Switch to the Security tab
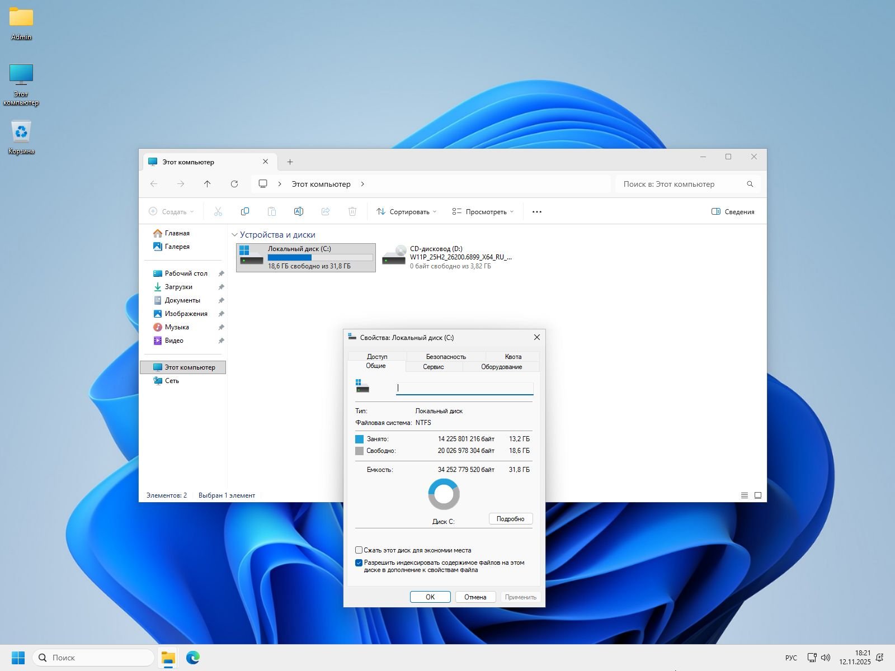 click(x=446, y=357)
